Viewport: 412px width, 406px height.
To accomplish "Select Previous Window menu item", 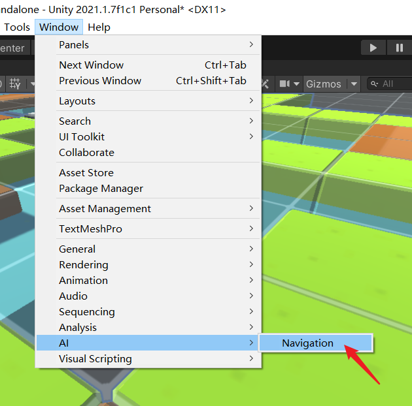I will click(x=148, y=81).
